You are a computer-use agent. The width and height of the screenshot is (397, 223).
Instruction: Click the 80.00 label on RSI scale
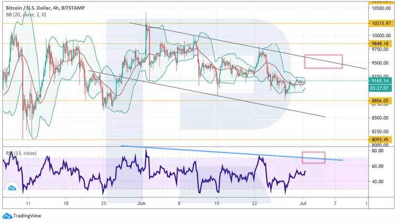click(378, 151)
